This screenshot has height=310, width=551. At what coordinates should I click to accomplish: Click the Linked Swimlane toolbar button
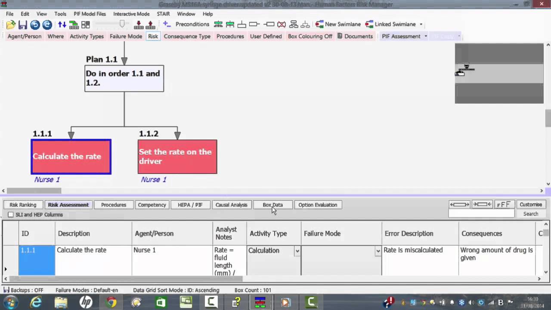coord(391,24)
